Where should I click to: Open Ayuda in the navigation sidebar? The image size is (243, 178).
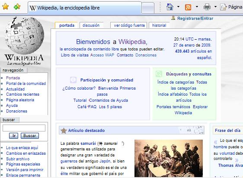coord(12,106)
